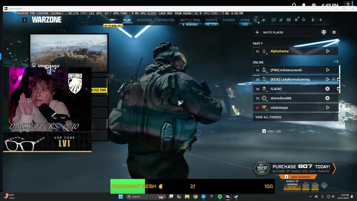
Task: Open Spotify from the taskbar
Action: coord(220,197)
